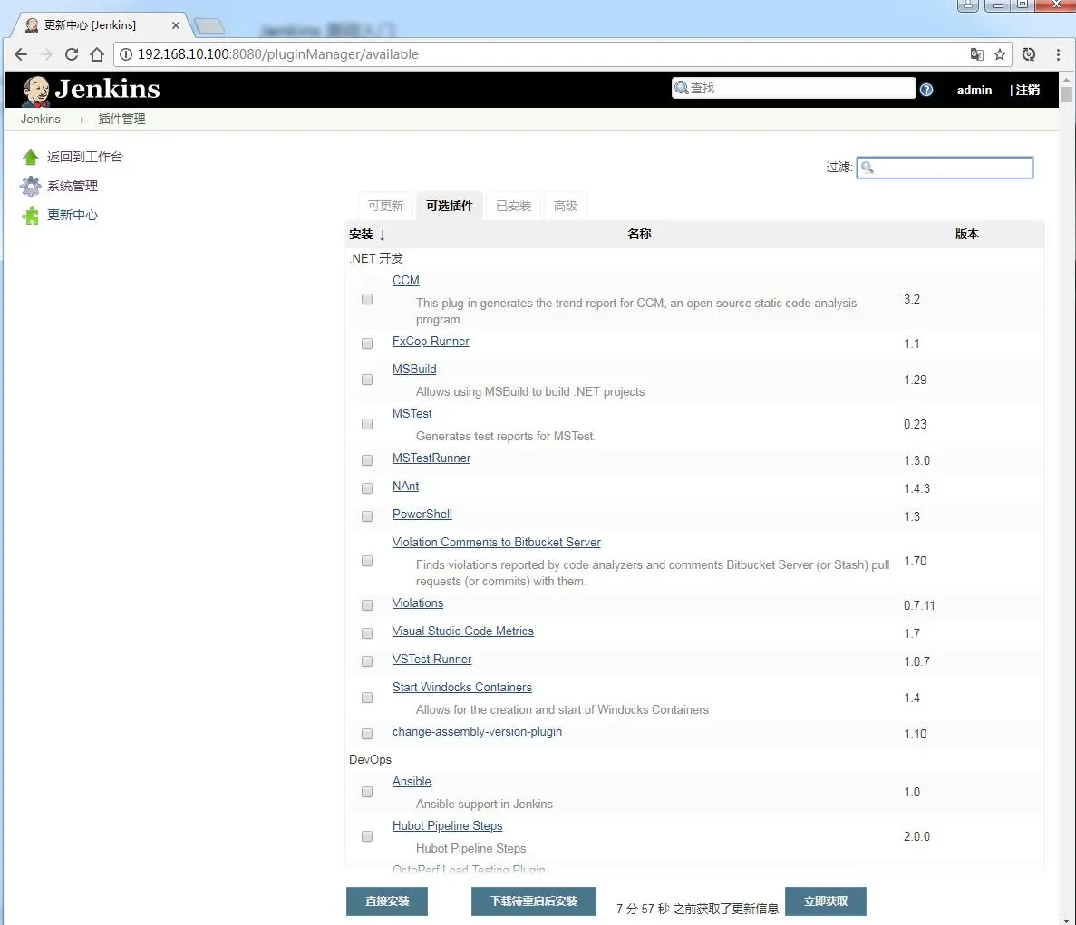1076x925 pixels.
Task: Click the browser address bar URL
Action: click(278, 54)
